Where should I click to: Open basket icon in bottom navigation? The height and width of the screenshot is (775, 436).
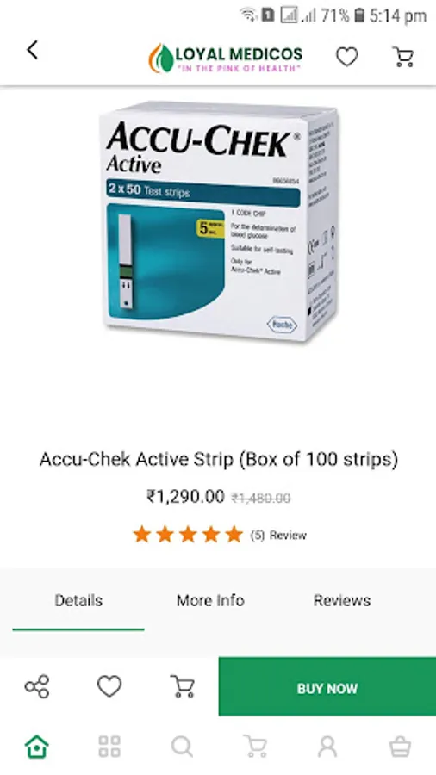[x=400, y=747]
